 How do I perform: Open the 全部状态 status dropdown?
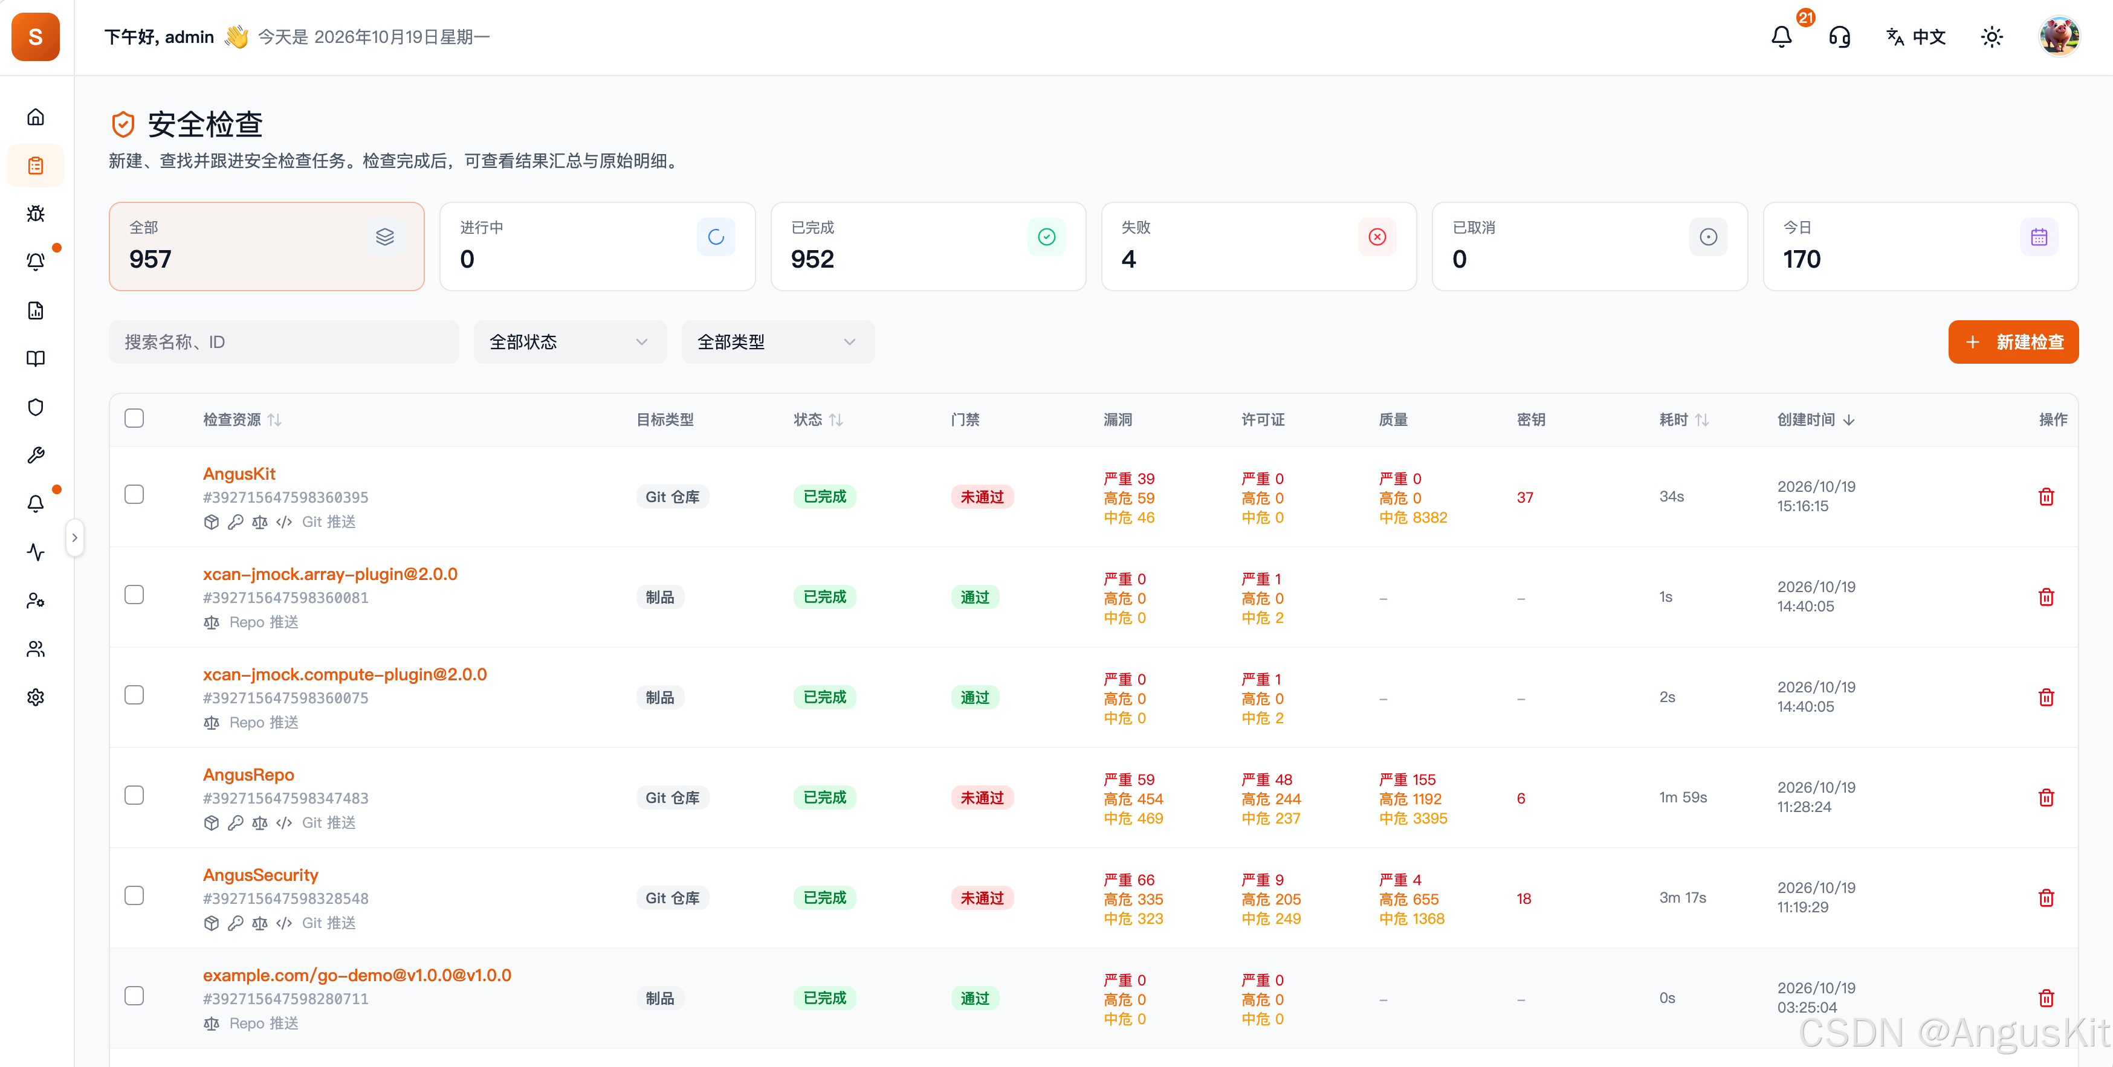(570, 342)
